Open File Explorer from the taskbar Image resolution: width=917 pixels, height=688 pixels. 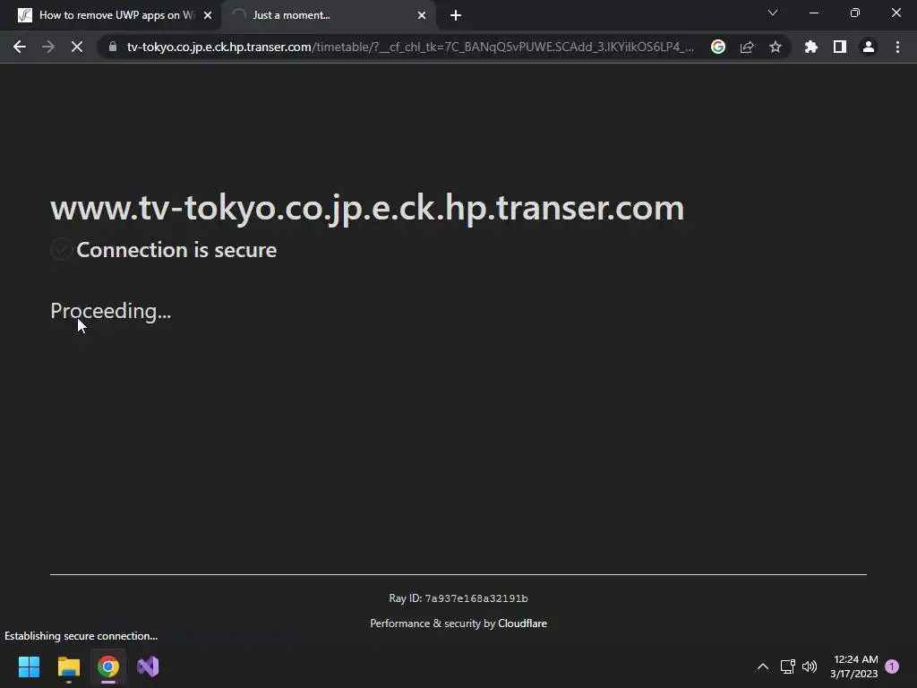point(68,666)
